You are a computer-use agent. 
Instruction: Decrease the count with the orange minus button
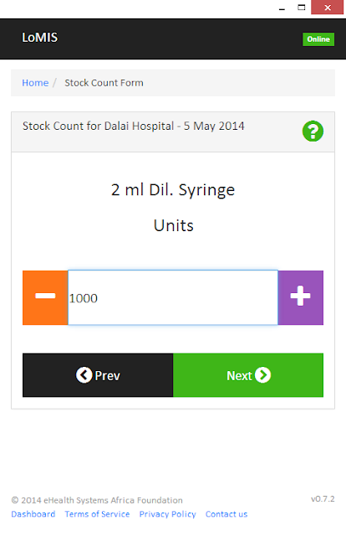pyautogui.click(x=45, y=297)
